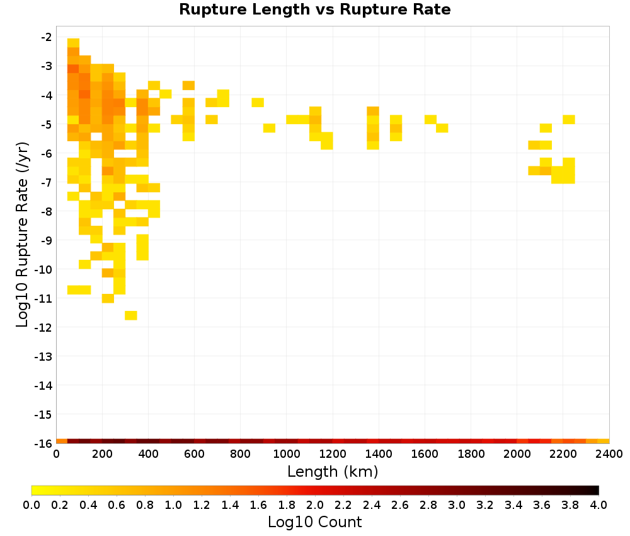The width and height of the screenshot is (630, 536).
Task: Click the topmost yellow heatmap cell just below rate -2
Action: point(73,43)
